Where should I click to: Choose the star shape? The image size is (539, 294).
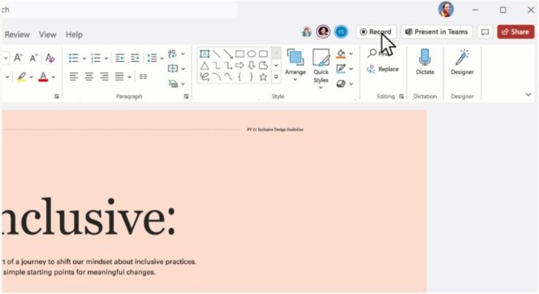click(x=263, y=76)
